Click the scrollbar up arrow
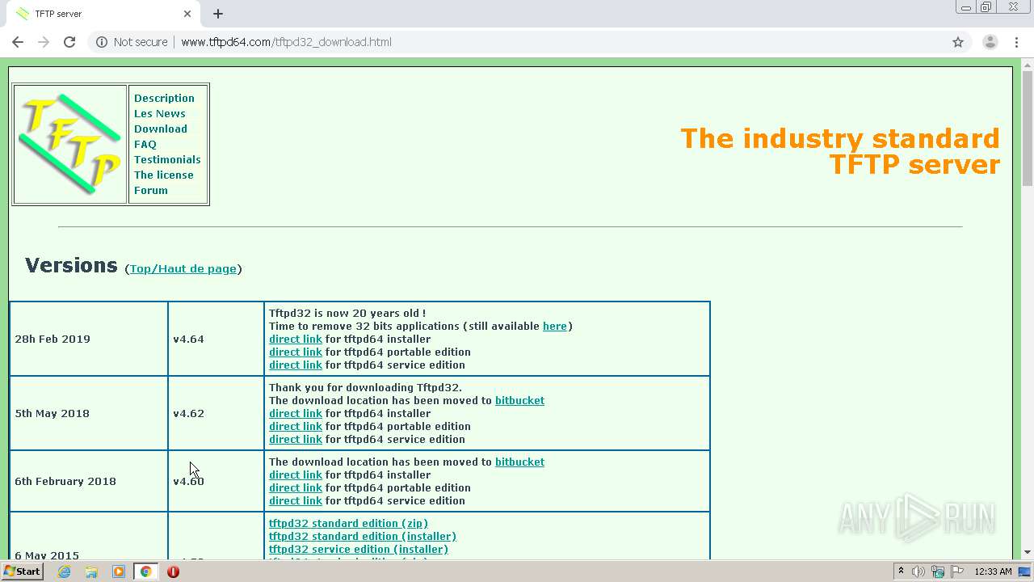1034x582 pixels. [1028, 65]
